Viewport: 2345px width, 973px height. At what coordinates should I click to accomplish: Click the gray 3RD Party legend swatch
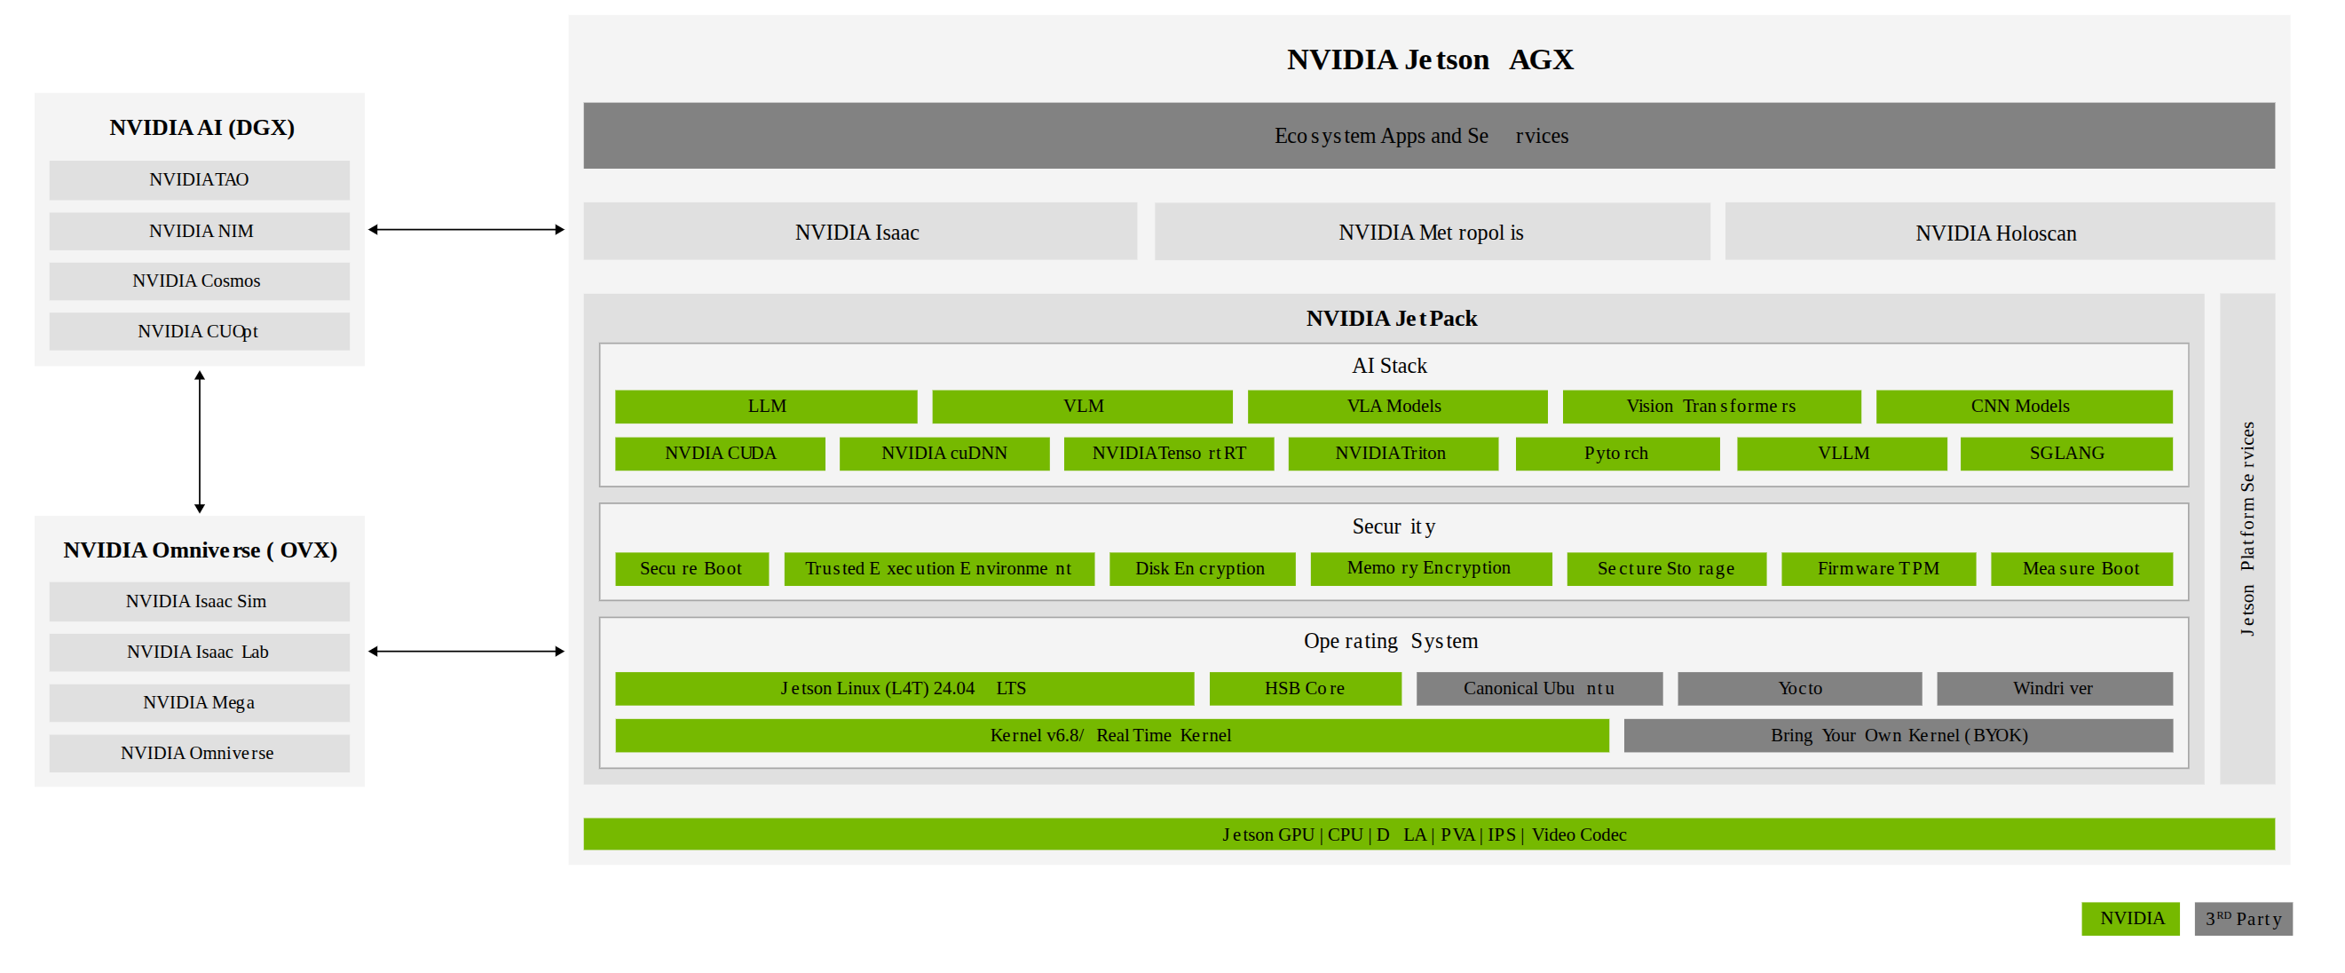tap(2243, 920)
